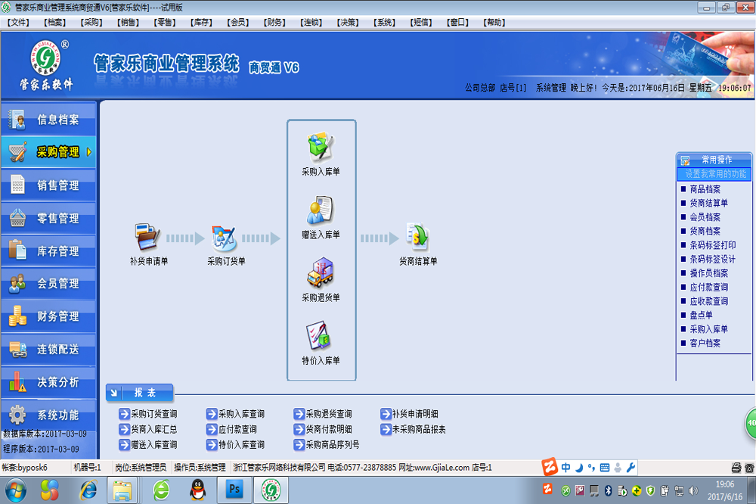Open Photoshop from the taskbar

tap(234, 490)
